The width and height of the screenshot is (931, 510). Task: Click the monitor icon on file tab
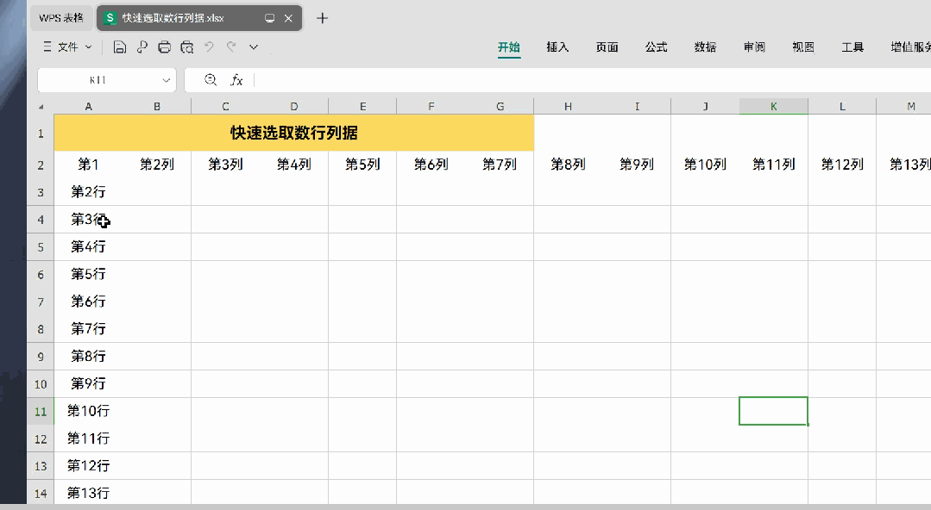point(269,18)
